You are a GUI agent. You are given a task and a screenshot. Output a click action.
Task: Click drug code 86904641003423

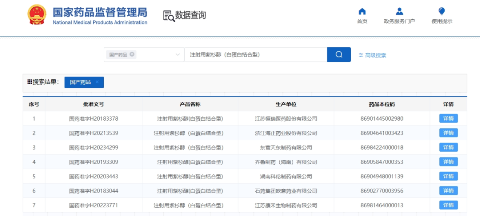click(382, 133)
